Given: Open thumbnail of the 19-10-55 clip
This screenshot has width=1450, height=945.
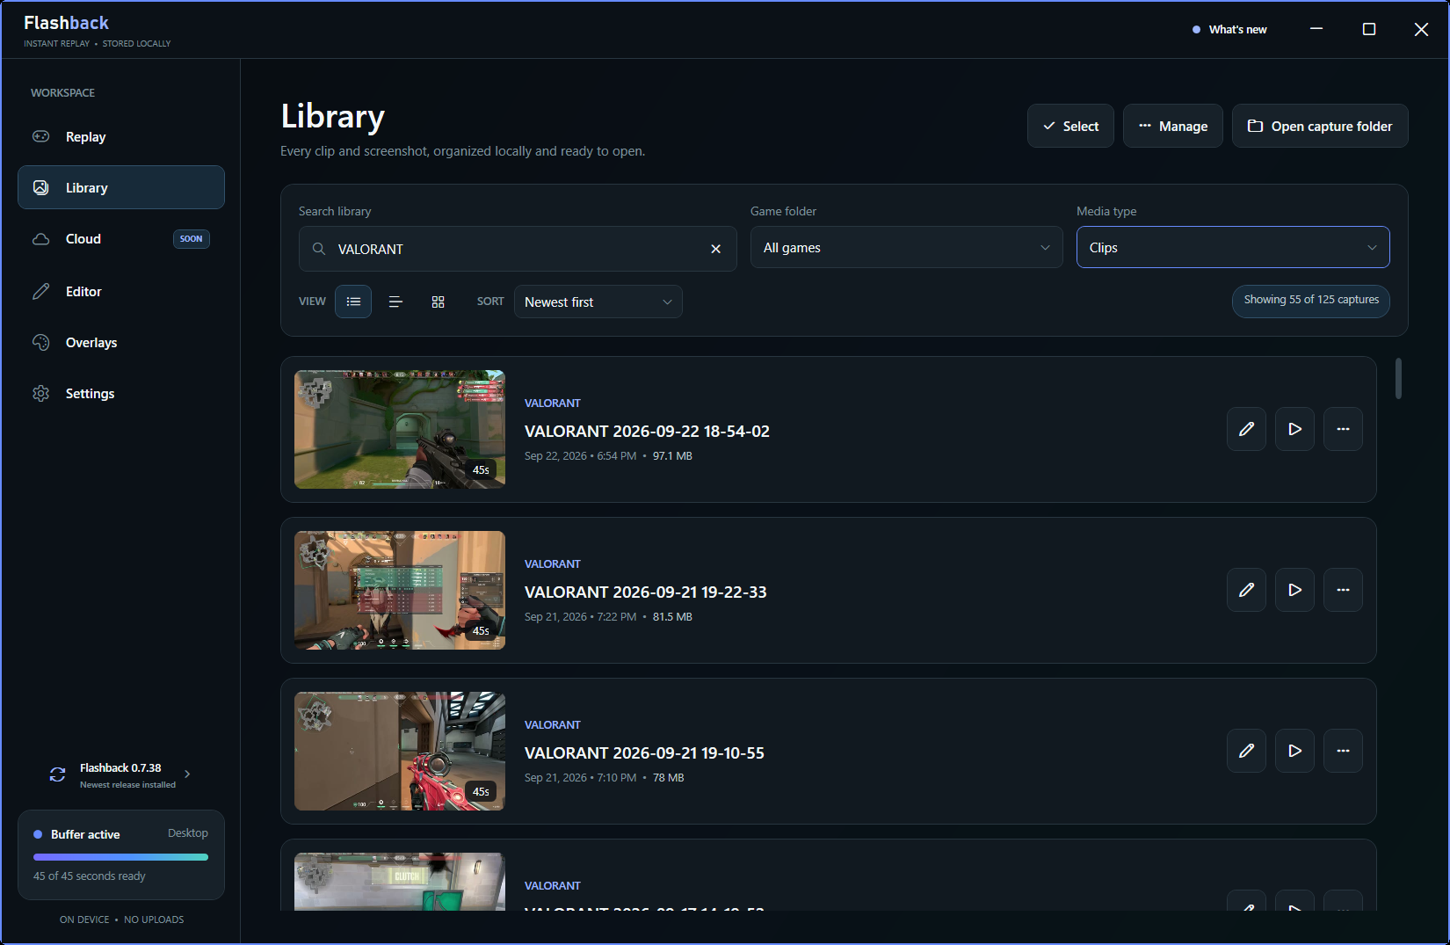Looking at the screenshot, I should [x=400, y=751].
